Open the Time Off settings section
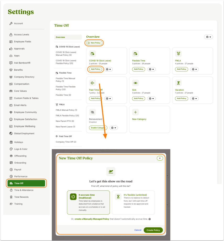Viewport: 224px width, 241px height. pyautogui.click(x=26, y=183)
